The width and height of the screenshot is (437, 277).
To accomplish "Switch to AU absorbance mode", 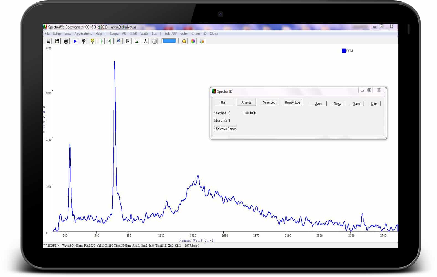I will (x=124, y=34).
